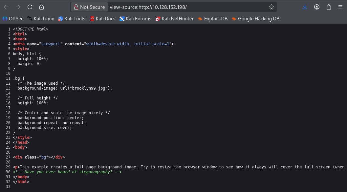Go to the home page icon
347x192 pixels.
tap(41, 7)
